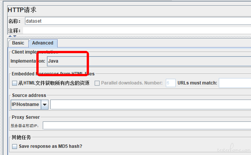Screen dimensions: 251x155
Task: Click the 注释 comment field
Action: click(137, 30)
